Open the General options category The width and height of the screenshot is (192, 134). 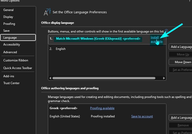(8, 10)
